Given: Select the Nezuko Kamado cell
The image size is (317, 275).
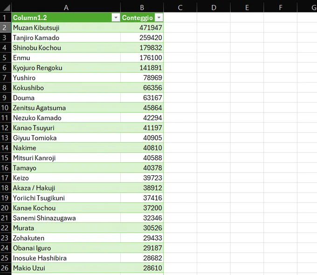Looking at the screenshot, I should click(x=66, y=117).
